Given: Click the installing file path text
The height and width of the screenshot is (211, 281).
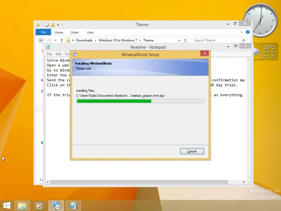Looking at the screenshot, I should (x=120, y=96).
